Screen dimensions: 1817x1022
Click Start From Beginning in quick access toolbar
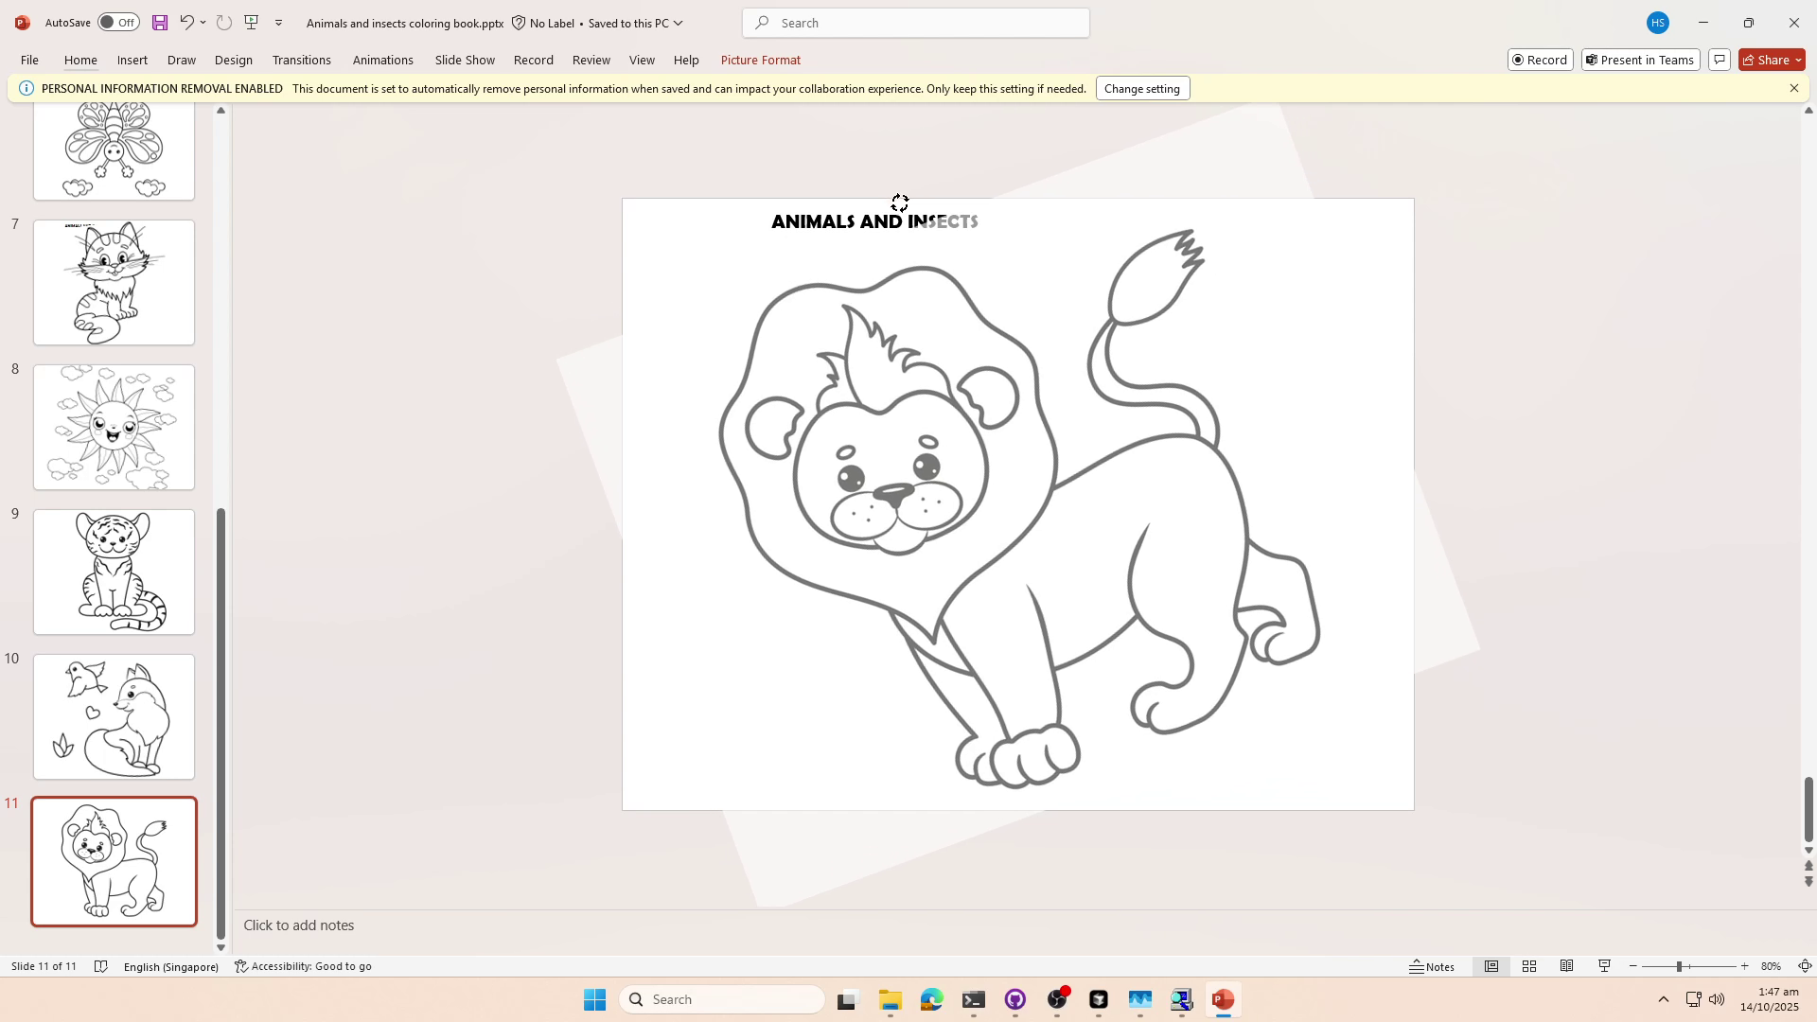pyautogui.click(x=251, y=22)
